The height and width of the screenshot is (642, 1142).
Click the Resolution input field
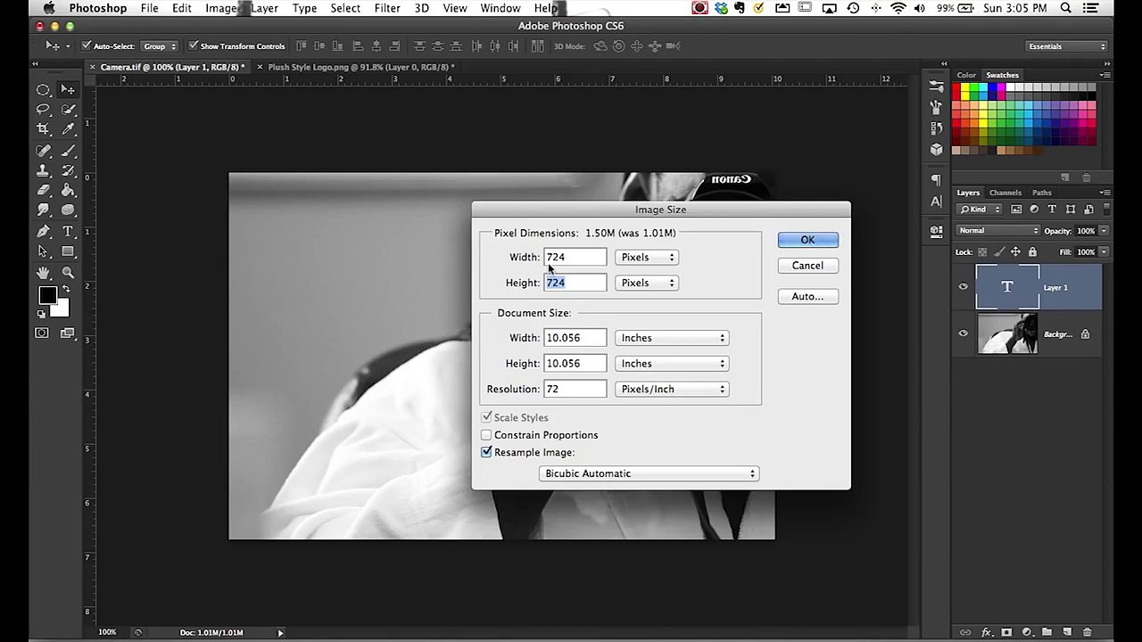pos(575,389)
